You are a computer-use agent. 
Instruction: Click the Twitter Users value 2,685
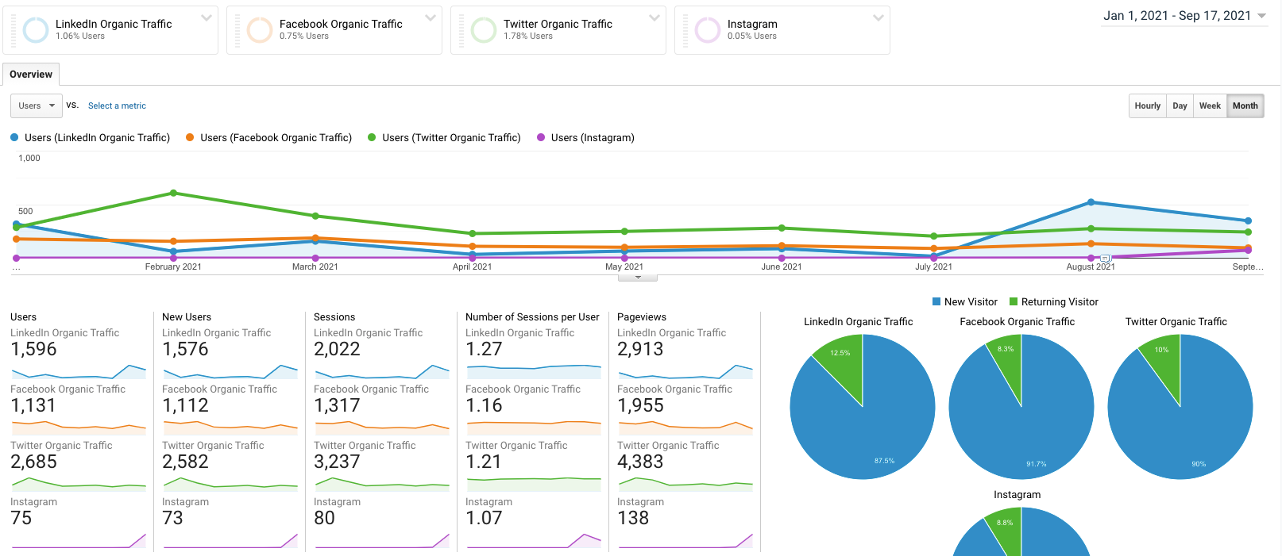(x=33, y=462)
